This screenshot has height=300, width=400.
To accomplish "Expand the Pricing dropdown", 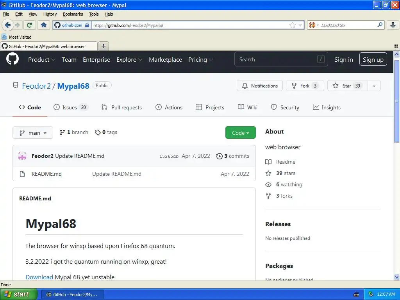I will pyautogui.click(x=200, y=59).
